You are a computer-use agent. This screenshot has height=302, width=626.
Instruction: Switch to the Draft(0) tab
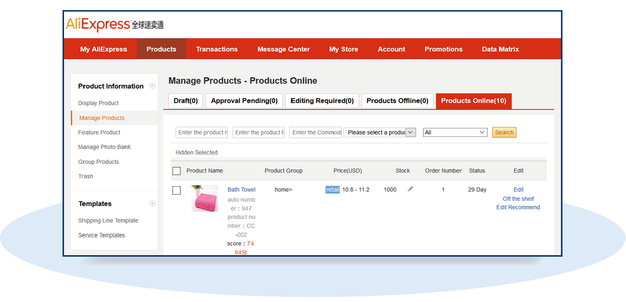point(185,101)
